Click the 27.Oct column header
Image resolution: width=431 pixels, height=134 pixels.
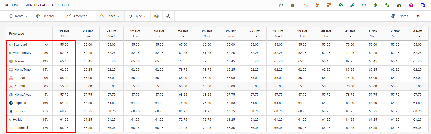(254, 34)
